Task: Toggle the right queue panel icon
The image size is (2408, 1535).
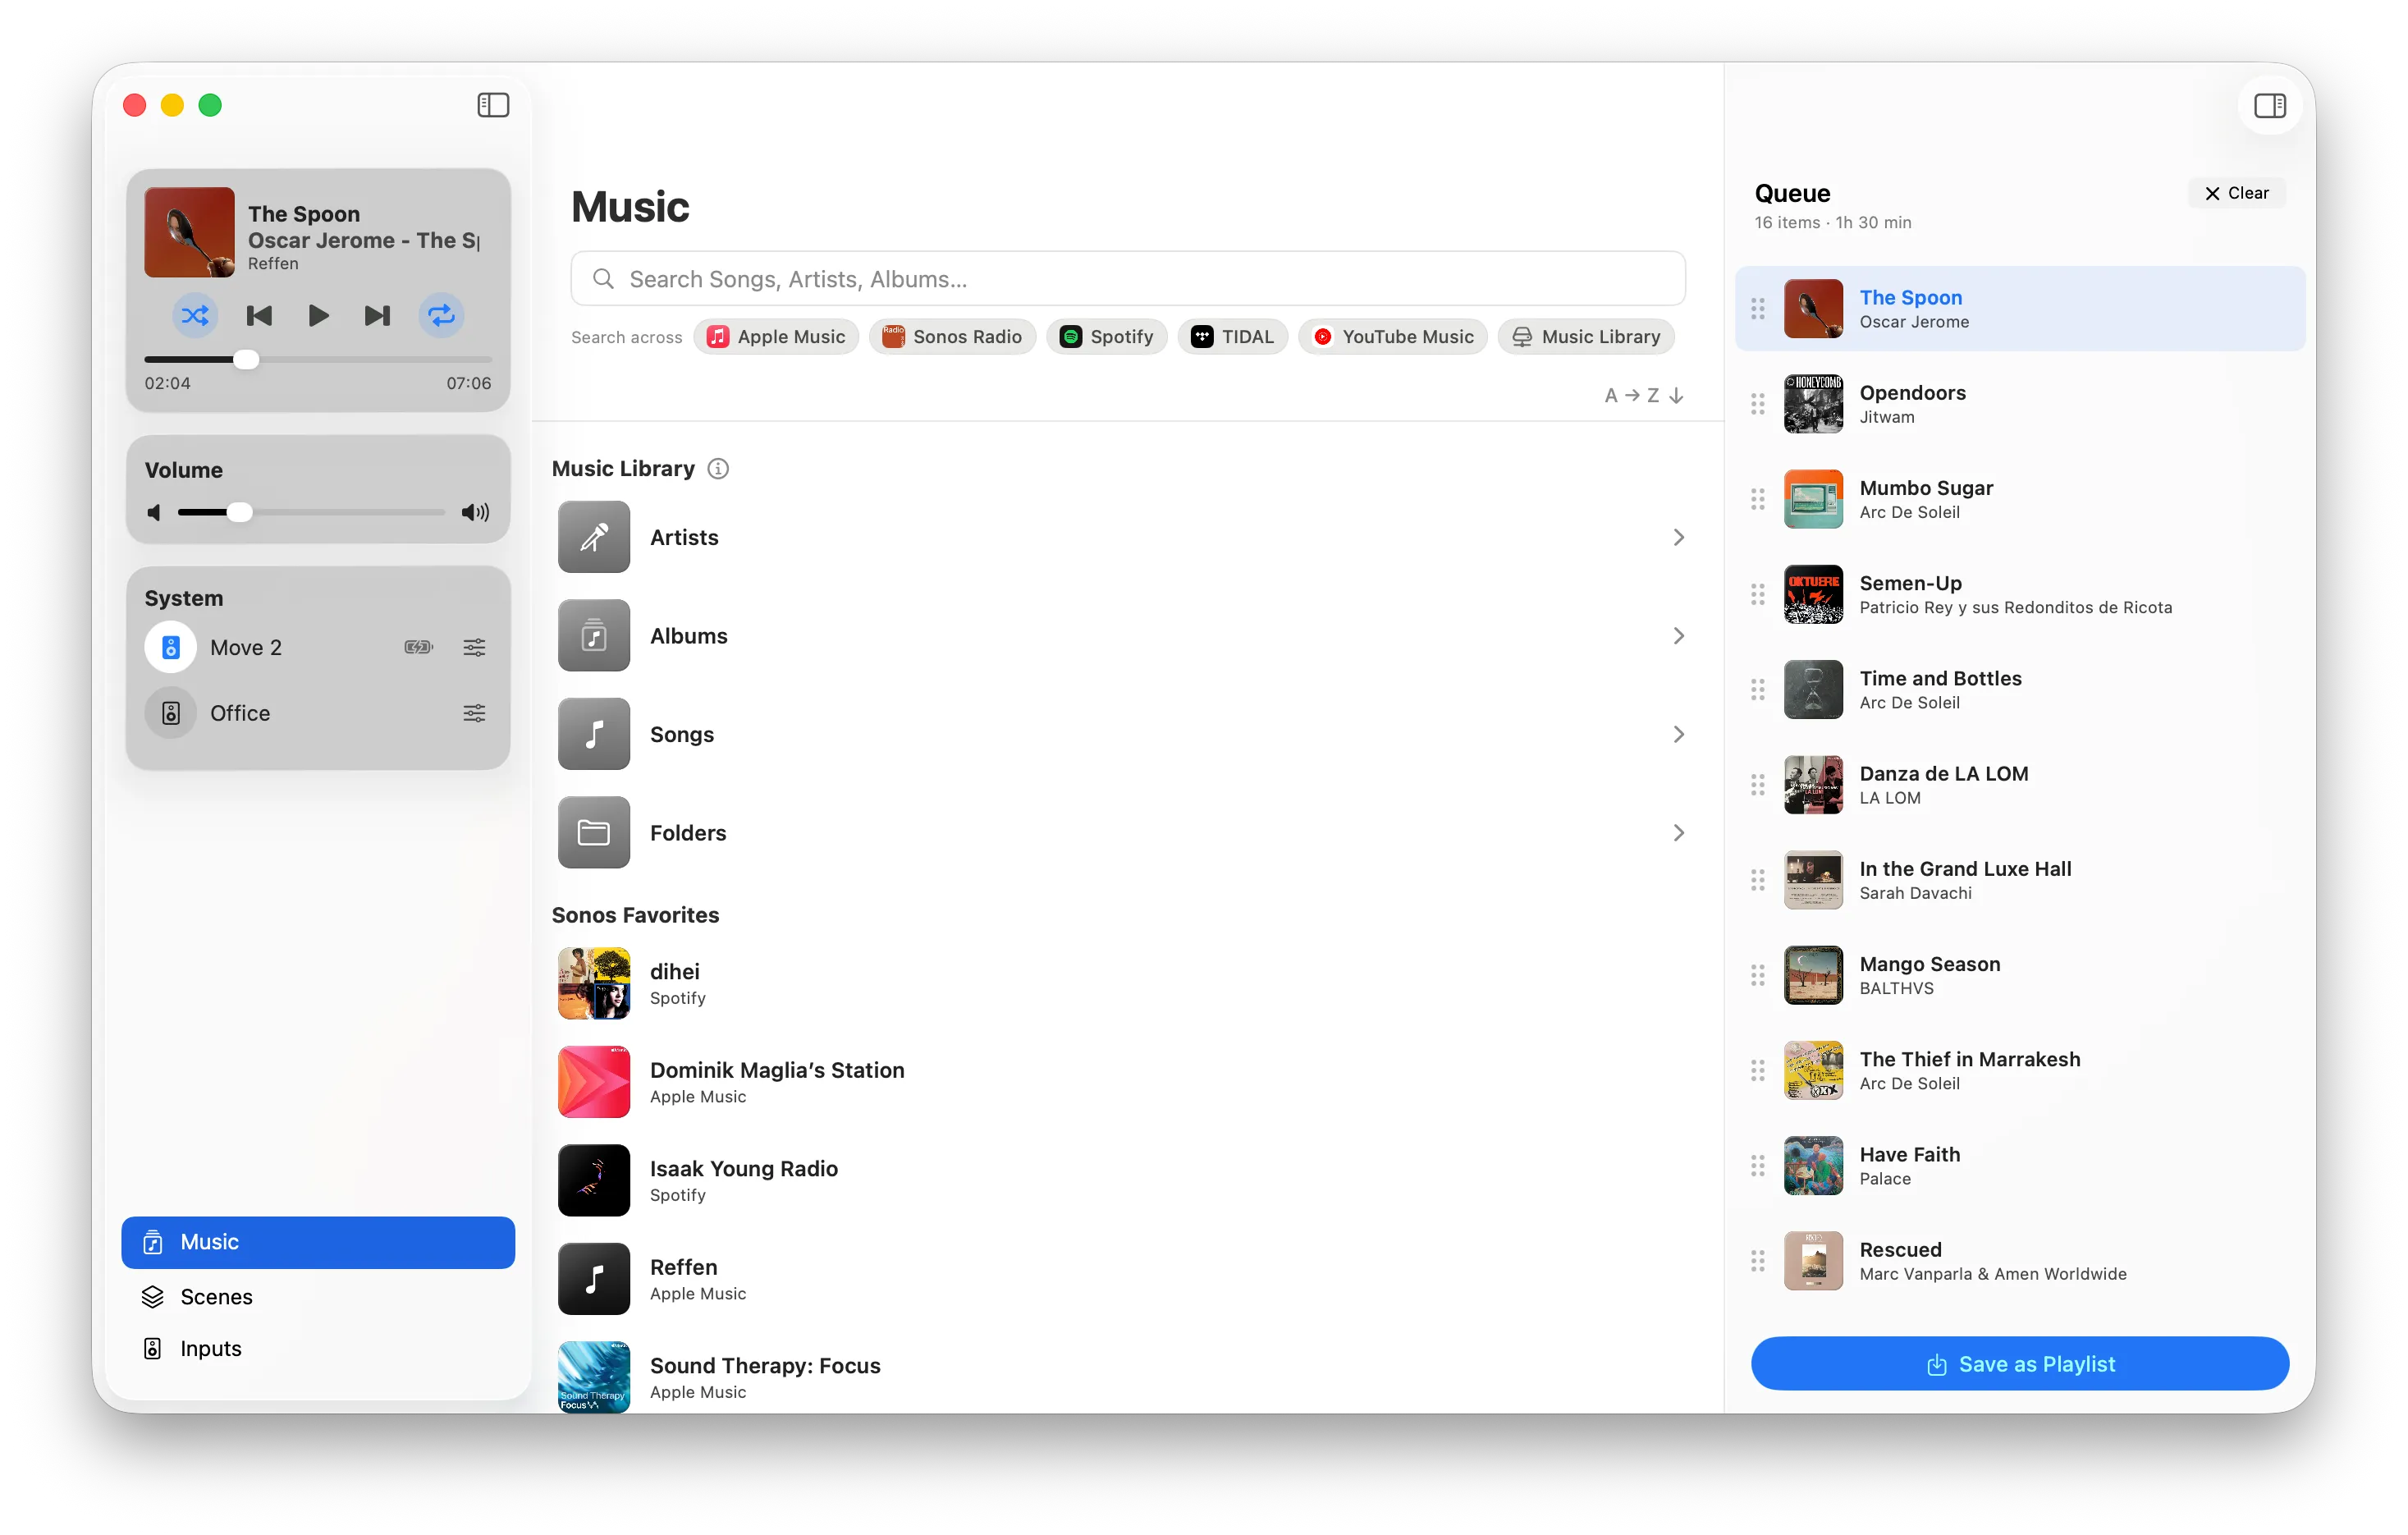Action: (2269, 105)
